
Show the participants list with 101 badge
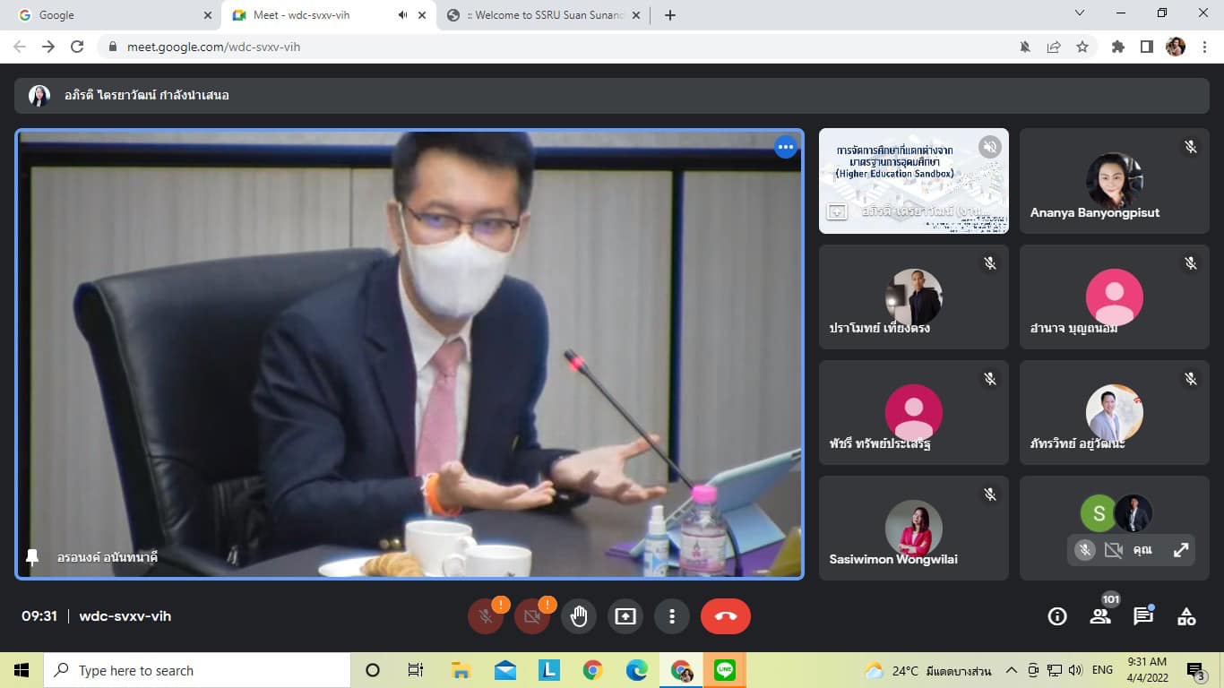click(1100, 616)
